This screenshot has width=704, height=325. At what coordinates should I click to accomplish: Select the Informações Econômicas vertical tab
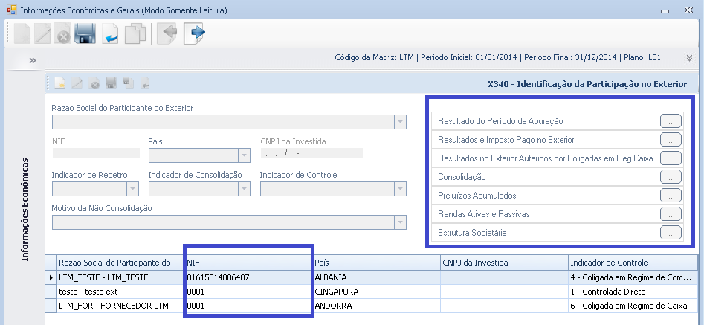(x=25, y=208)
